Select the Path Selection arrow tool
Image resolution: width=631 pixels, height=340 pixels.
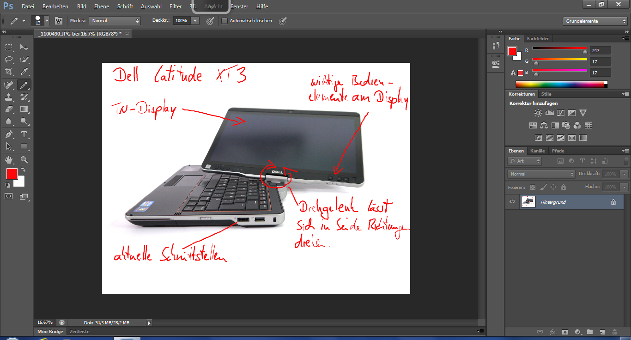[x=9, y=146]
